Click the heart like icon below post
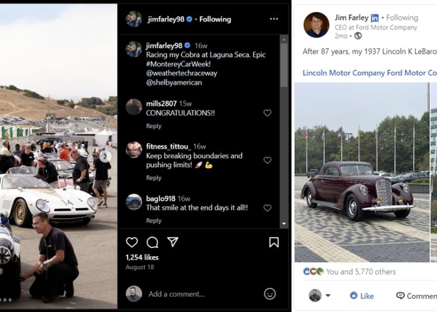437x312 pixels. tap(132, 242)
